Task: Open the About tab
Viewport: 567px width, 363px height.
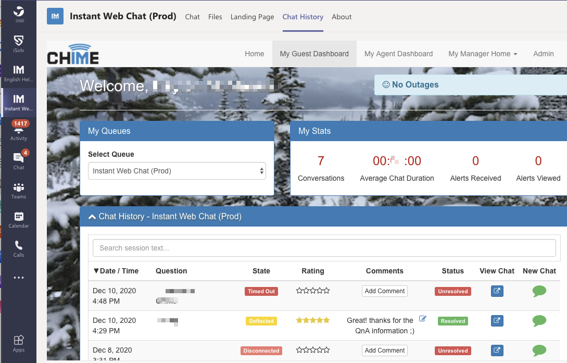Action: tap(342, 17)
